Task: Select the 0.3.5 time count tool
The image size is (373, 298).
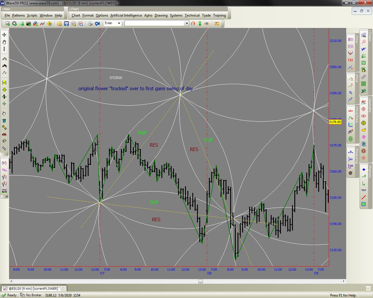Action: 351,60
